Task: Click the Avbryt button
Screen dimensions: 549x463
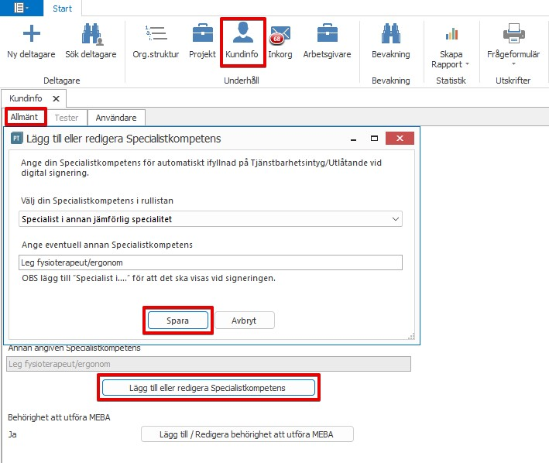Action: (244, 321)
